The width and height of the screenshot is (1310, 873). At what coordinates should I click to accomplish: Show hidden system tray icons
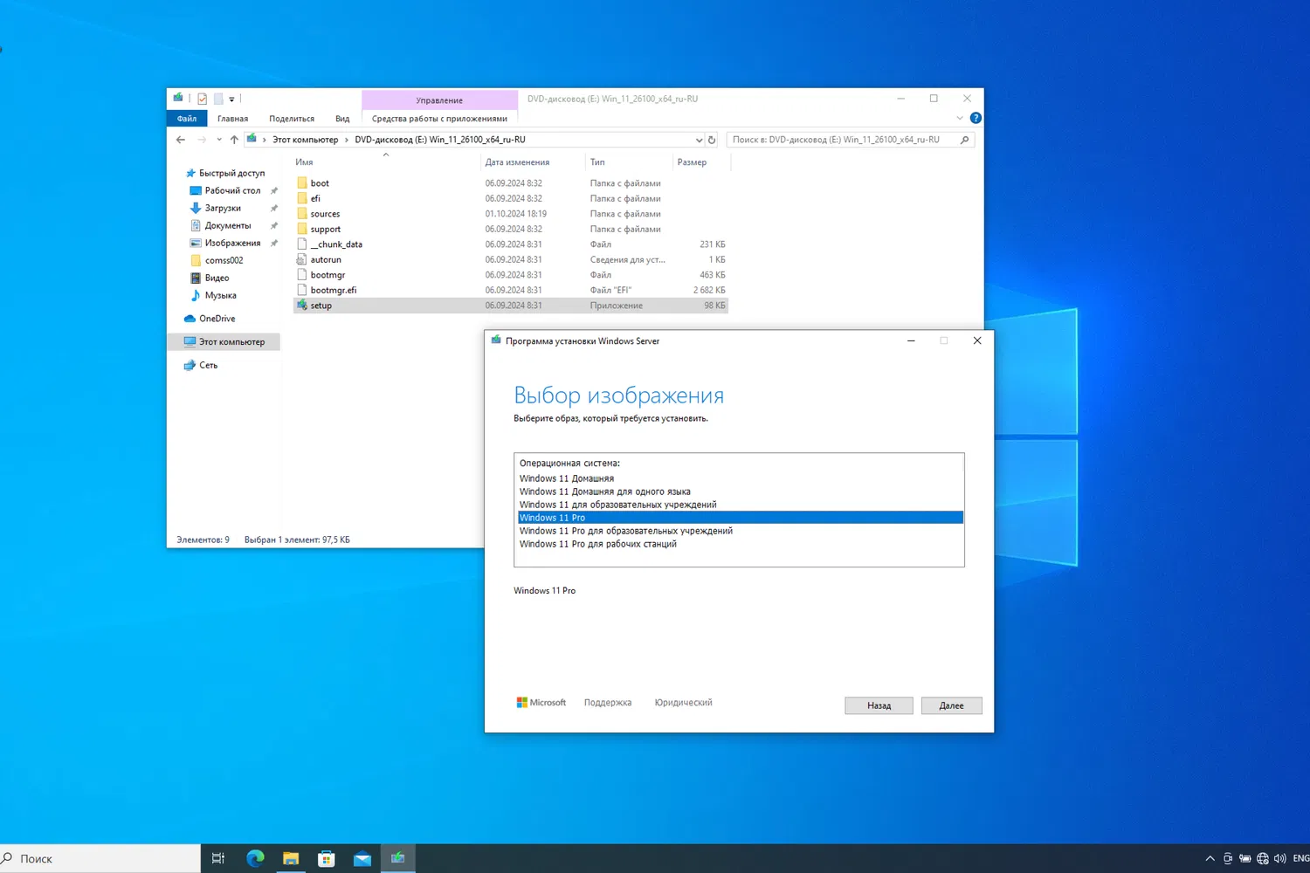(1210, 859)
